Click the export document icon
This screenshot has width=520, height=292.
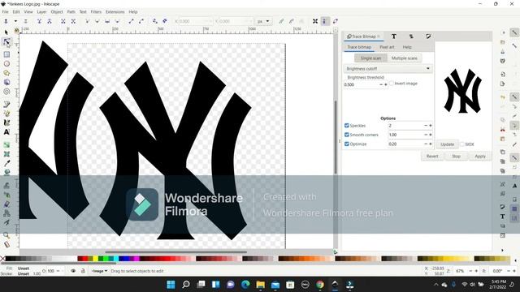pos(503,84)
